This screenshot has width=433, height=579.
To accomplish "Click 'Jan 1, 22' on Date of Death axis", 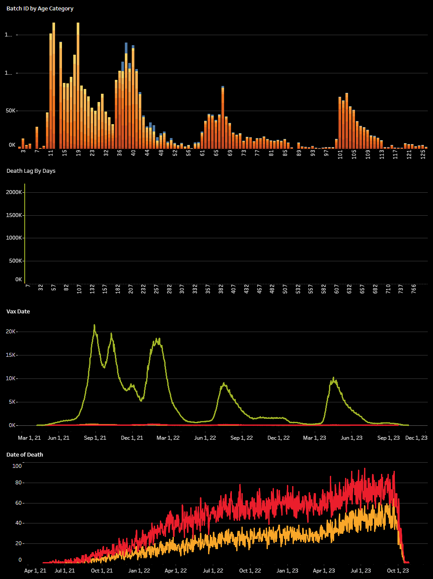I will pyautogui.click(x=139, y=571).
